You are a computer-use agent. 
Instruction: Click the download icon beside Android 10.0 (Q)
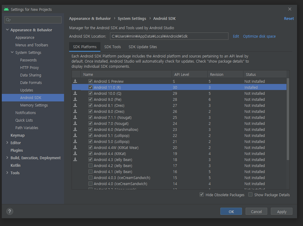(x=75, y=93)
